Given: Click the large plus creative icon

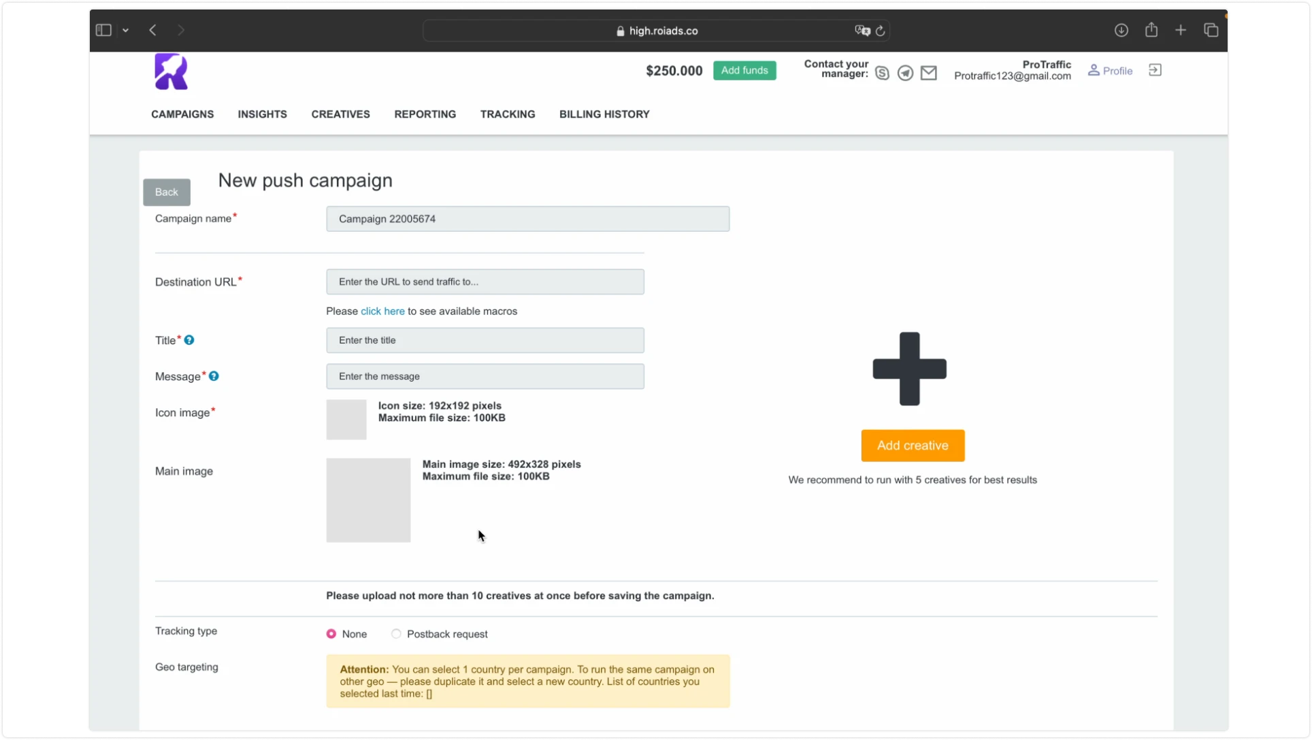Looking at the screenshot, I should pos(910,369).
